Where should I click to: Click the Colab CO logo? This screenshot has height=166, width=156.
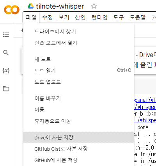coord(12,10)
